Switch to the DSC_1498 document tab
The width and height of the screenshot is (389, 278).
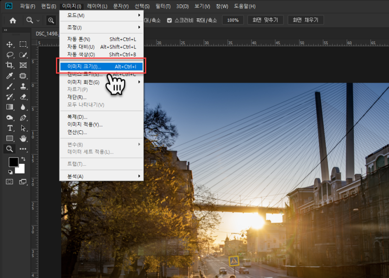tap(46, 34)
